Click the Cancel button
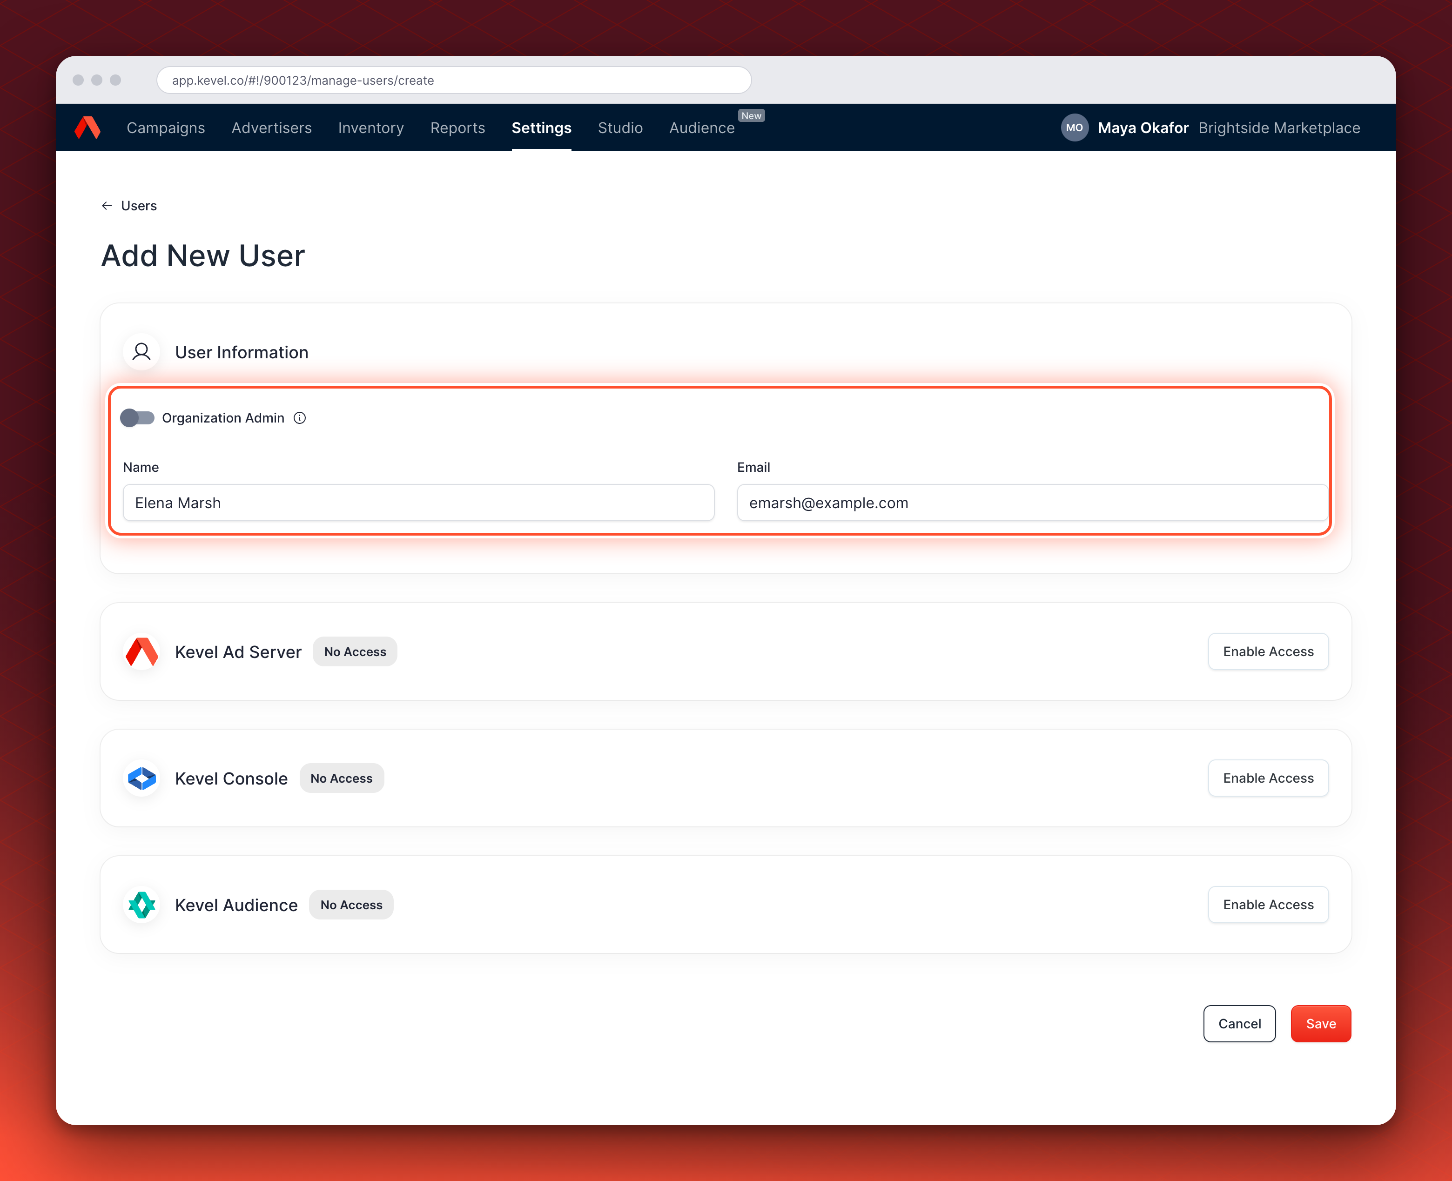The width and height of the screenshot is (1452, 1181). (1240, 1024)
